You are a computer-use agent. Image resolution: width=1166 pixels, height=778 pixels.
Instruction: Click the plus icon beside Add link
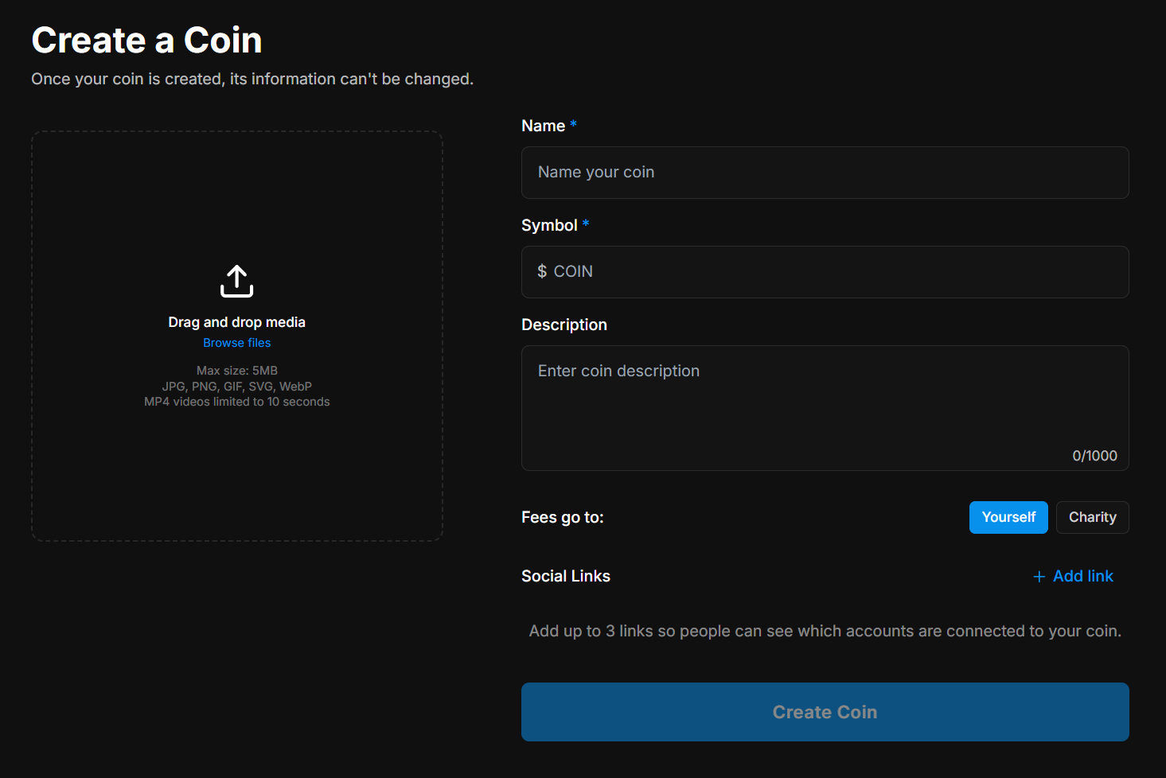1039,576
